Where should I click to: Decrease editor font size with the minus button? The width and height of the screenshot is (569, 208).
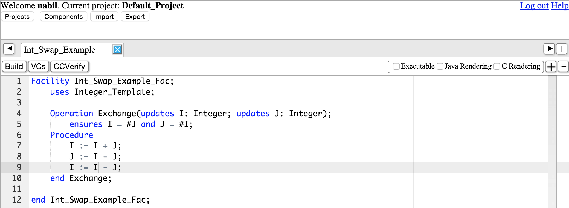pos(564,67)
